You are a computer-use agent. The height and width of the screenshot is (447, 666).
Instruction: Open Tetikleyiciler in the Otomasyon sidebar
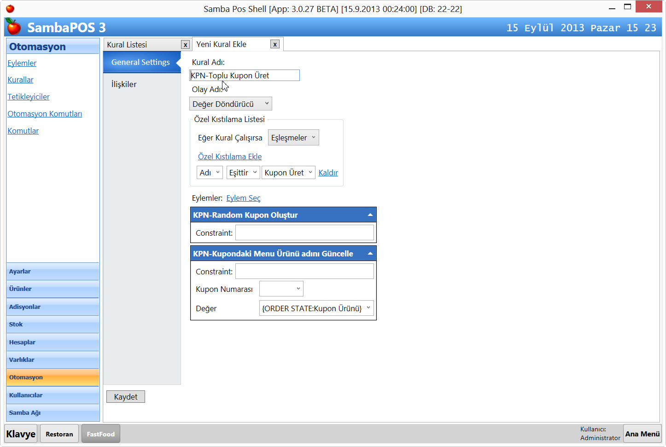(29, 97)
